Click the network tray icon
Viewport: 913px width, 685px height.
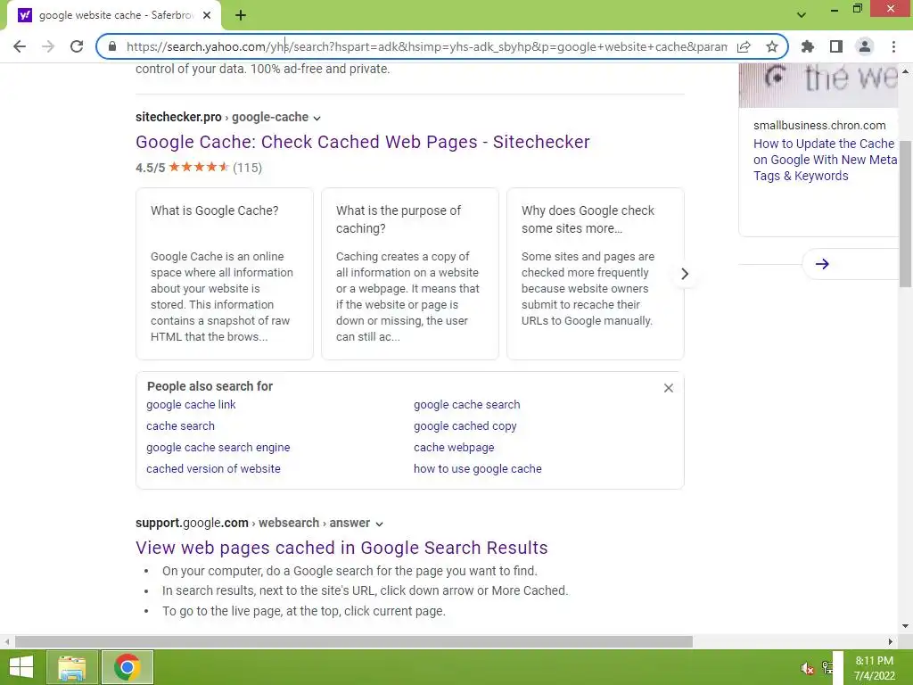click(827, 668)
